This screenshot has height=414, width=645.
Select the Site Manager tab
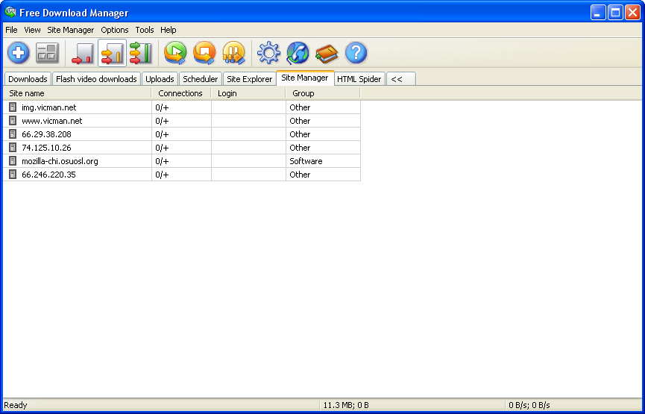(305, 78)
